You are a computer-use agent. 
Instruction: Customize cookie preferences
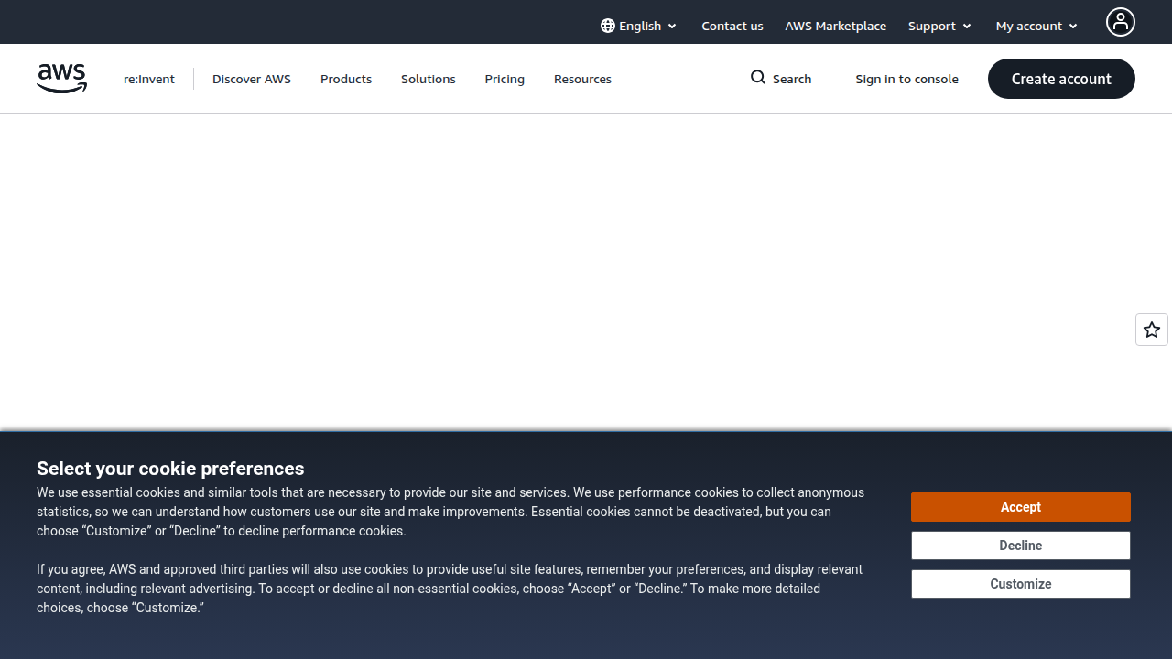coord(1021,584)
